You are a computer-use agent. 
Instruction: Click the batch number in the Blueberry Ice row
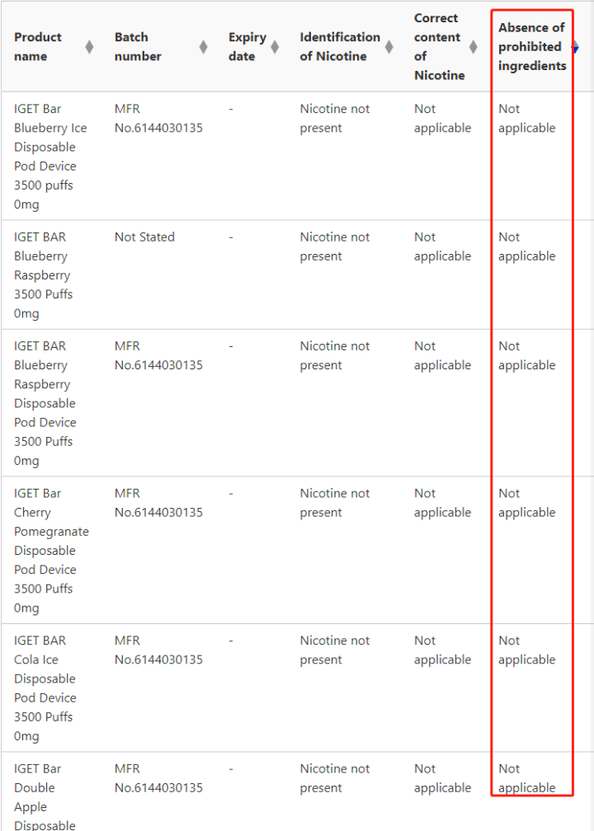(x=158, y=119)
